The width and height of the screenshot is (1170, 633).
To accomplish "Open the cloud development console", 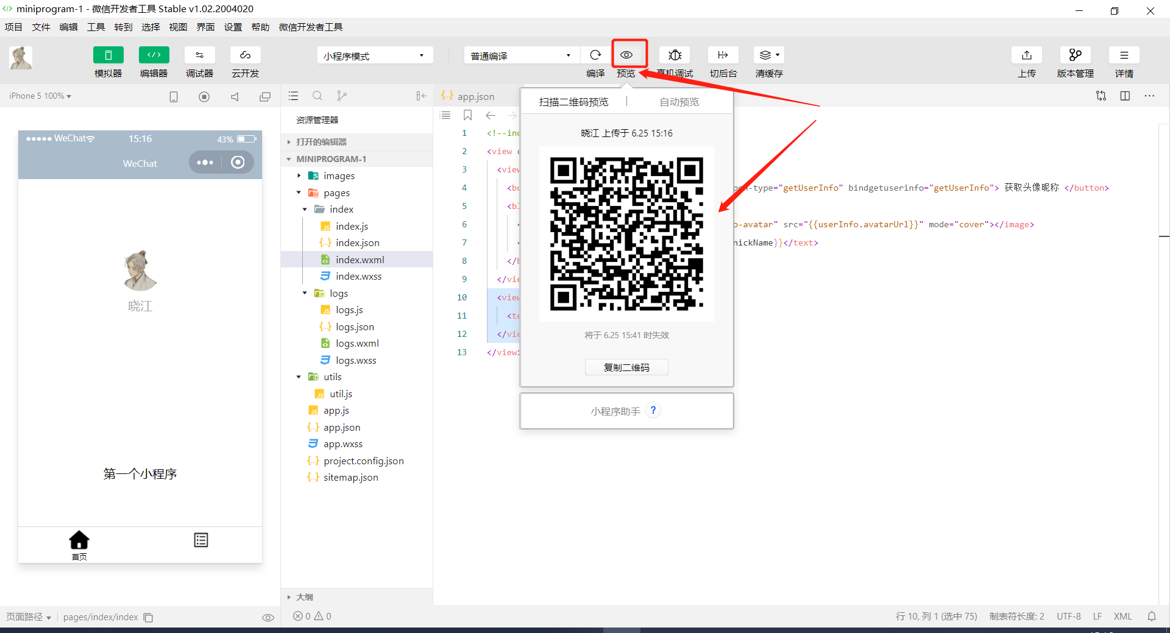I will coord(245,55).
